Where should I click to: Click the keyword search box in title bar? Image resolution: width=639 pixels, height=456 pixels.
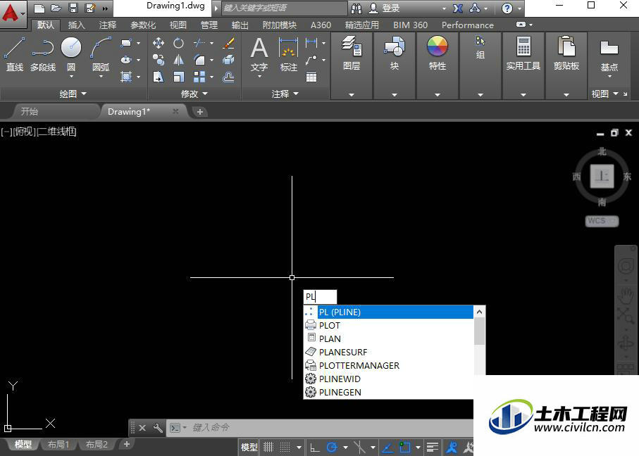285,8
